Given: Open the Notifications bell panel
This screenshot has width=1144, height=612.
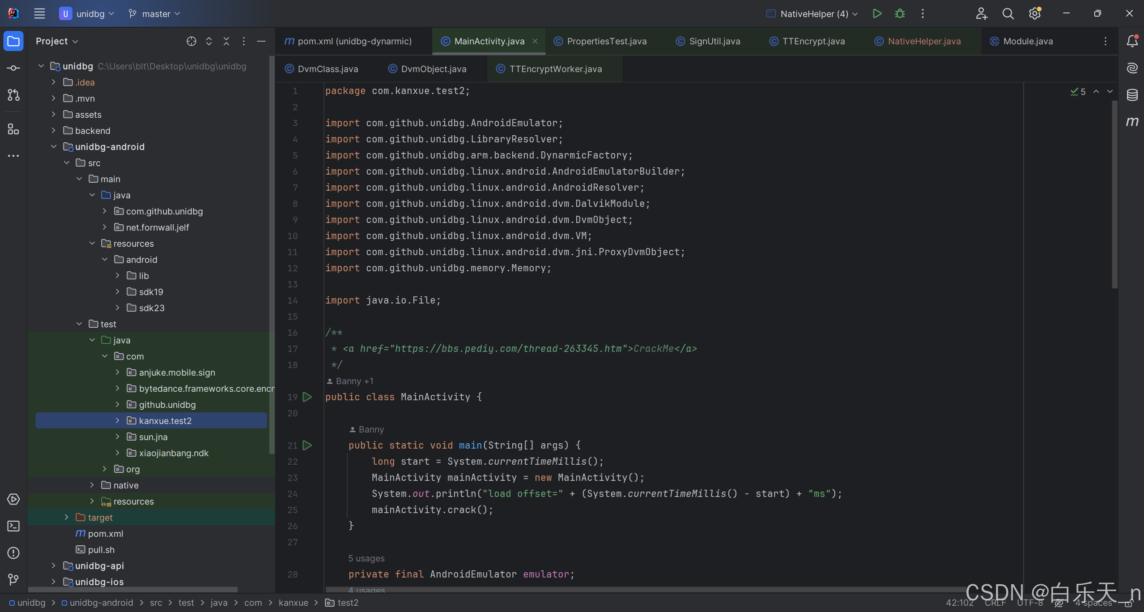Looking at the screenshot, I should click(x=1132, y=41).
